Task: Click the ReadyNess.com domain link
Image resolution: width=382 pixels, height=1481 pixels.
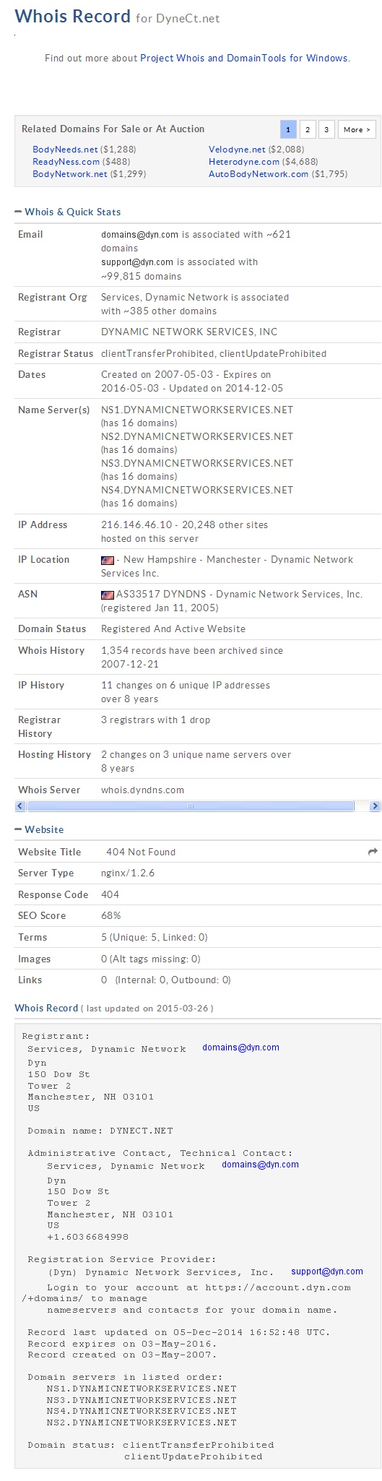Action: pos(66,162)
